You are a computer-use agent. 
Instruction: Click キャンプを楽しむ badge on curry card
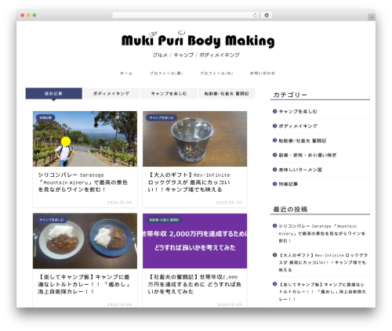tap(52, 220)
